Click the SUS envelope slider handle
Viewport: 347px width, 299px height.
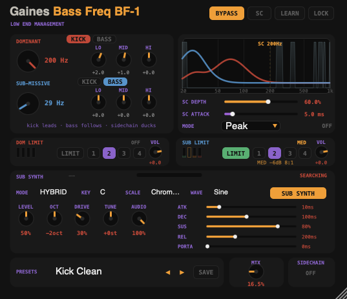tap(278, 226)
